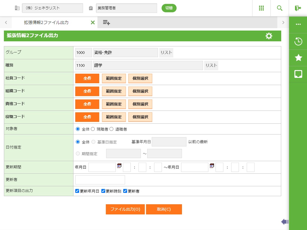The width and height of the screenshot is (307, 230).
Task: Click the ファイル出力(O) button
Action: 125,209
